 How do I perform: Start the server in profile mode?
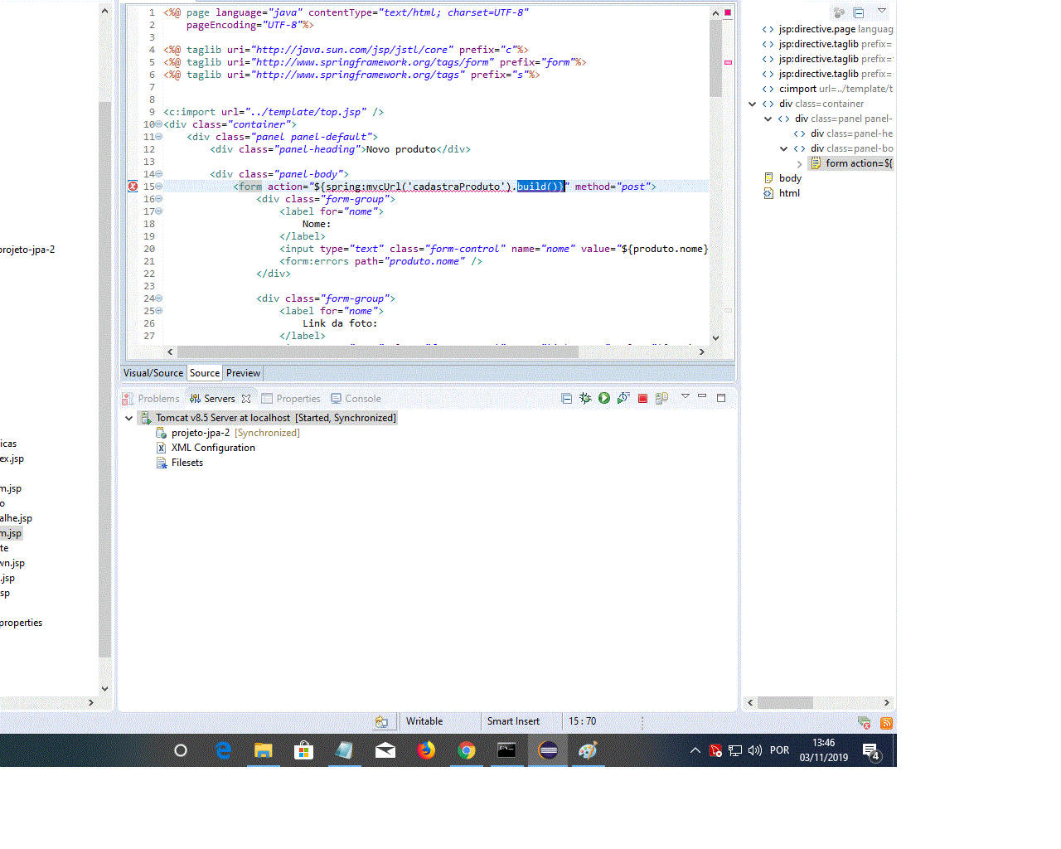[x=623, y=398]
